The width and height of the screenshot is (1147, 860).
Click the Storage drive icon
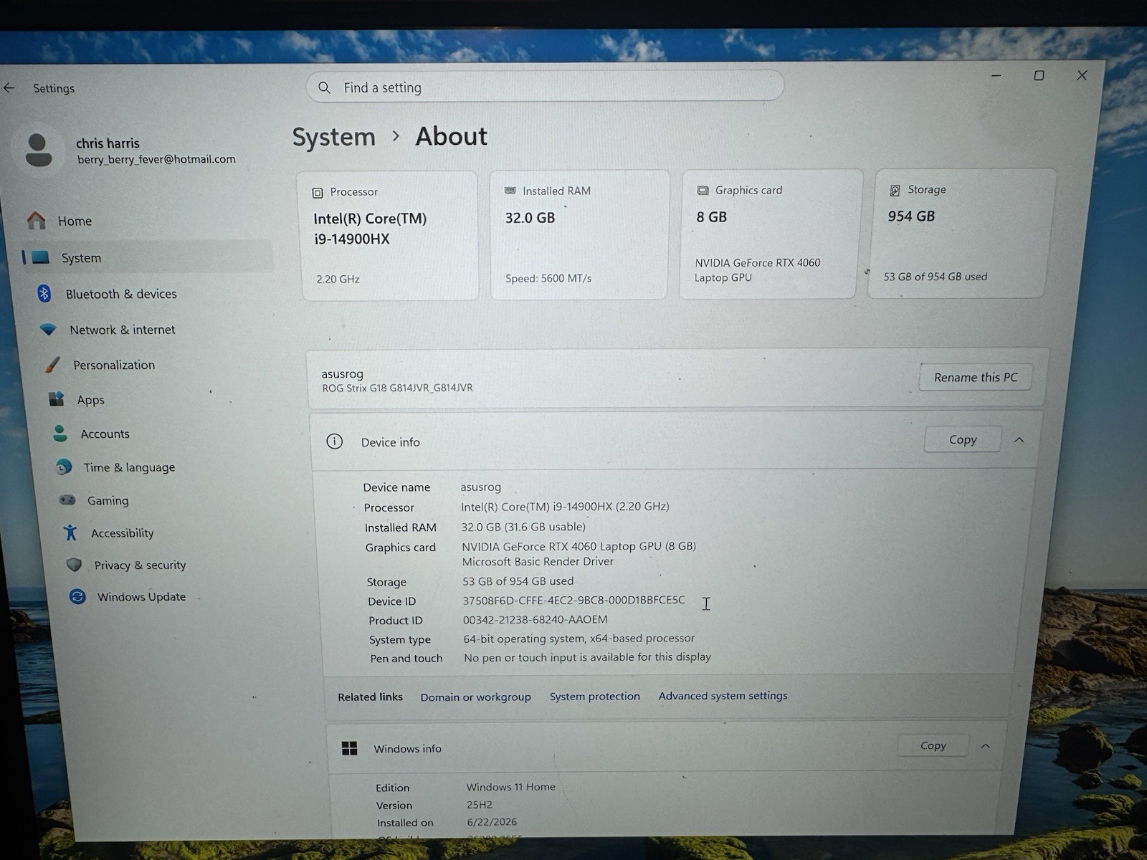point(895,190)
